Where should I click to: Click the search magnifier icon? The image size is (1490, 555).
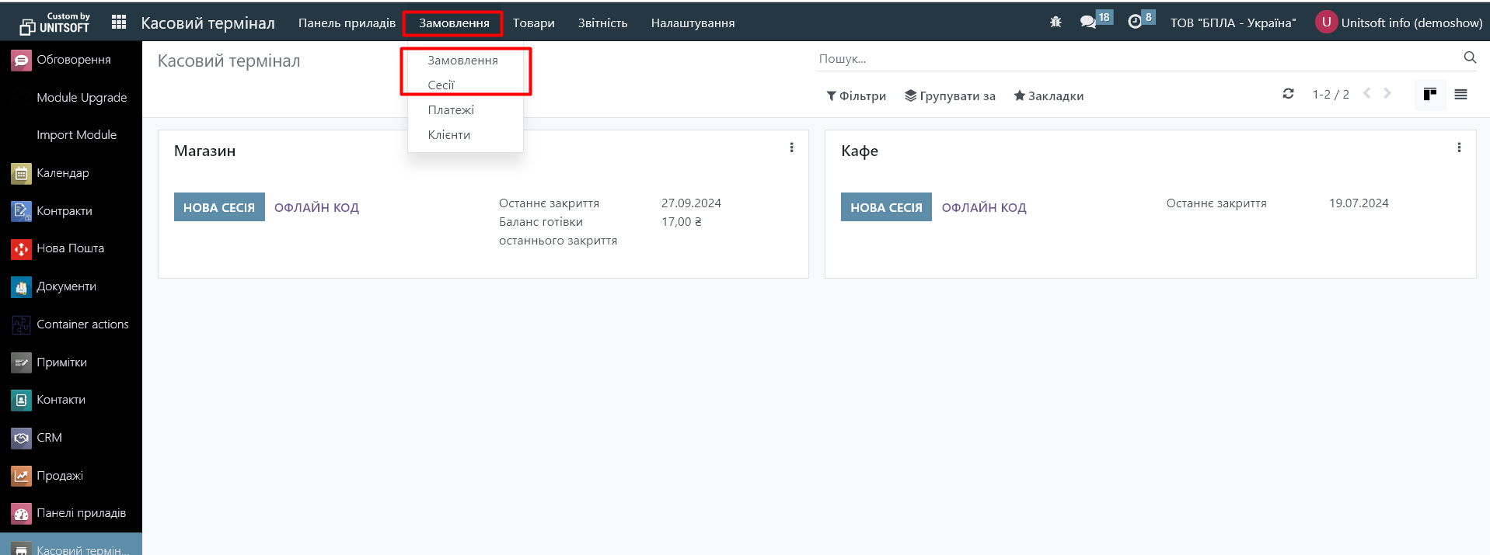click(x=1469, y=57)
